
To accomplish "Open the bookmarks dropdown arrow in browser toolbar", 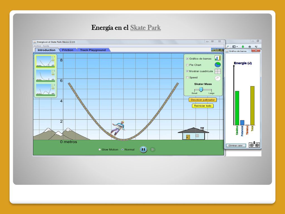I will (x=237, y=47).
